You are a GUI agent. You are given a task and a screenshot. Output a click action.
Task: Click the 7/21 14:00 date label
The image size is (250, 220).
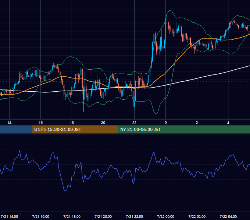click(10, 216)
